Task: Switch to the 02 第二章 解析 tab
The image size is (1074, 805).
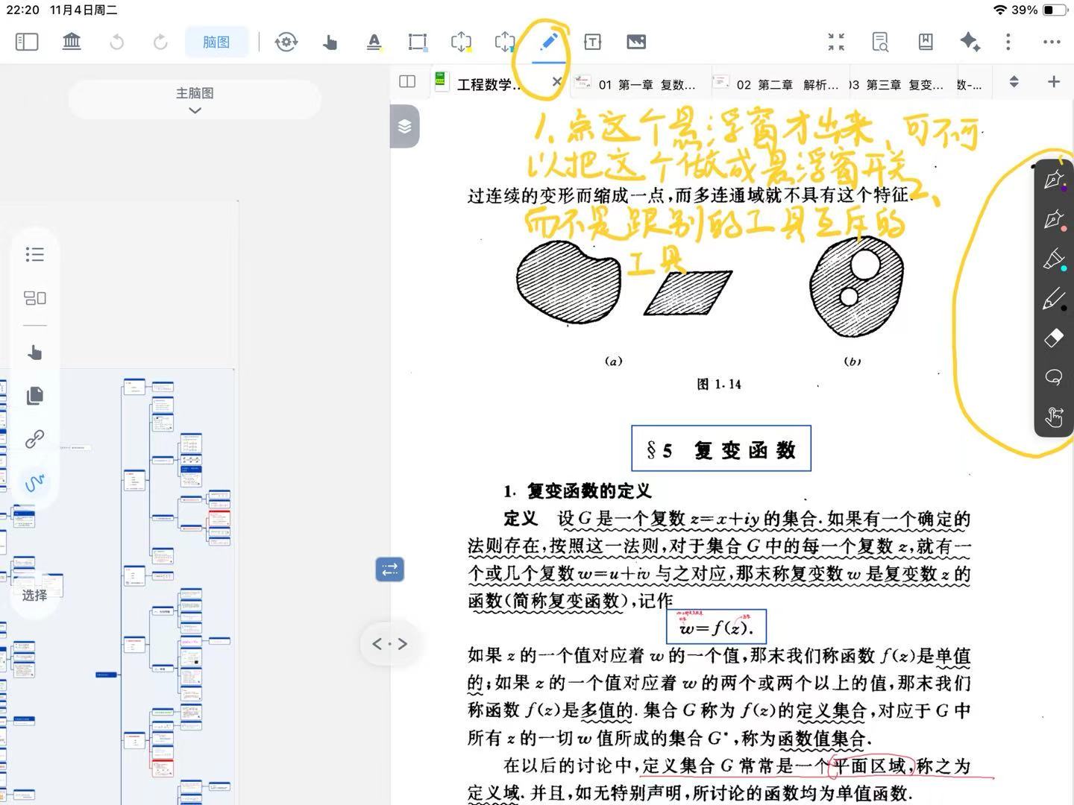Action: (x=779, y=84)
